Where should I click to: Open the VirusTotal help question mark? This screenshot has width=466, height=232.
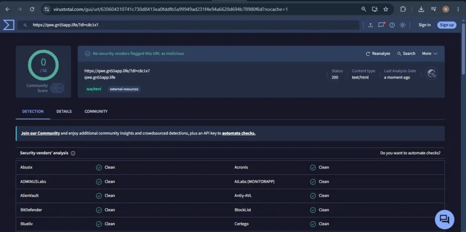coord(392,25)
